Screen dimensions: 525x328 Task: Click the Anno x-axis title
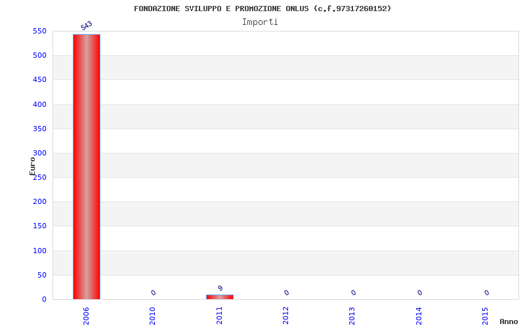(x=509, y=321)
